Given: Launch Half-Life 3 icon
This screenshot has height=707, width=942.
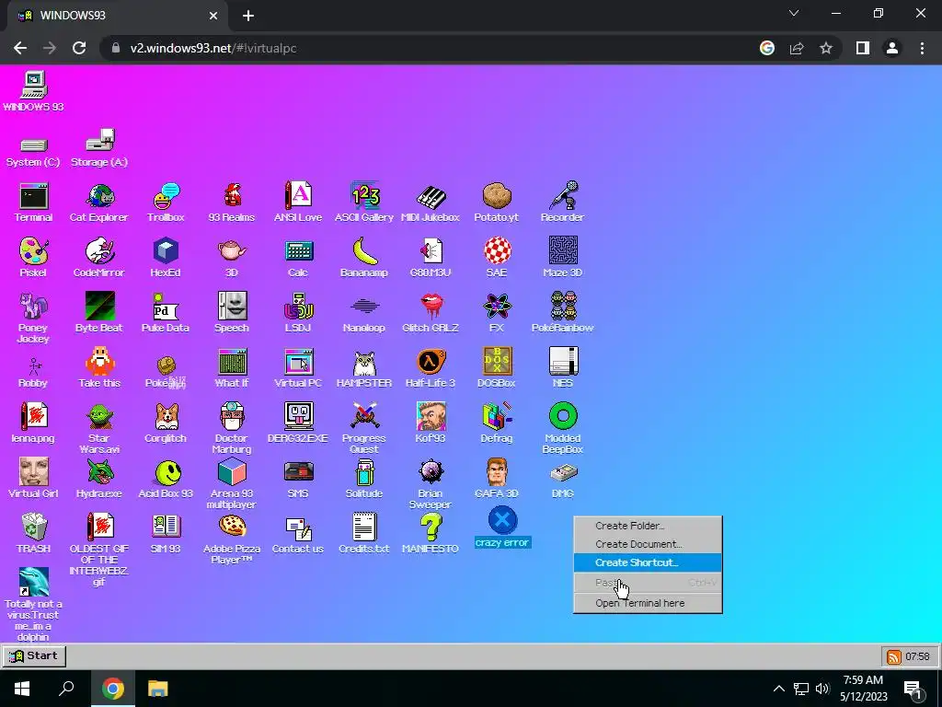Looking at the screenshot, I should [431, 368].
